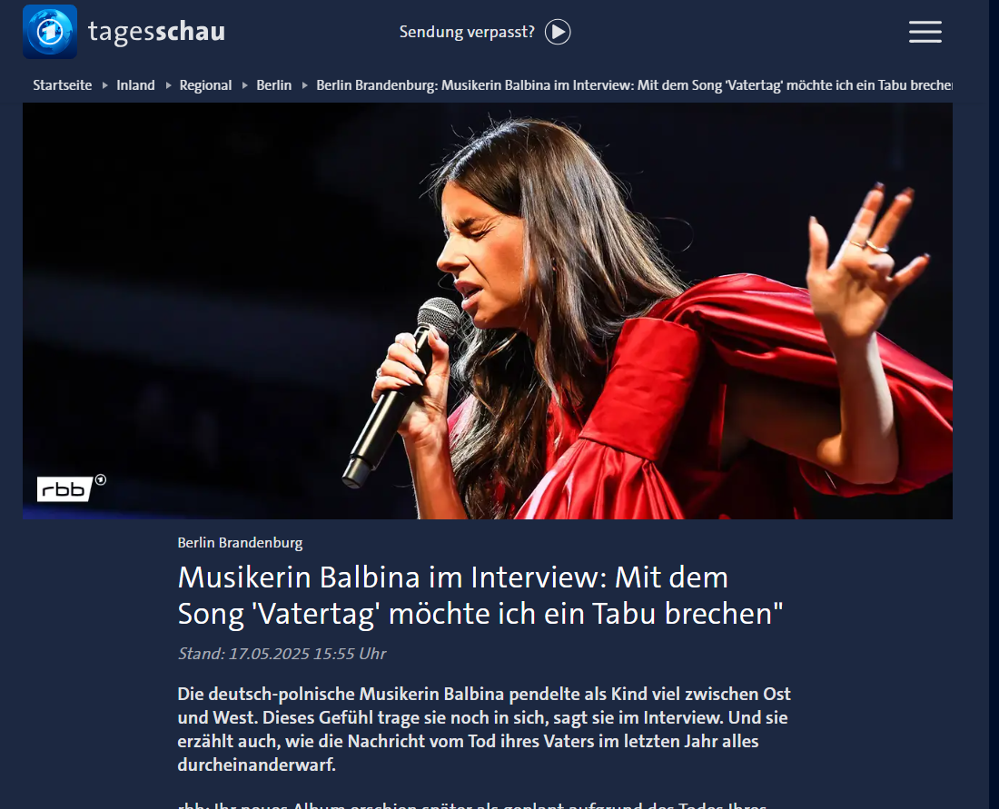
Task: Select the Regional breadcrumb
Action: (206, 85)
